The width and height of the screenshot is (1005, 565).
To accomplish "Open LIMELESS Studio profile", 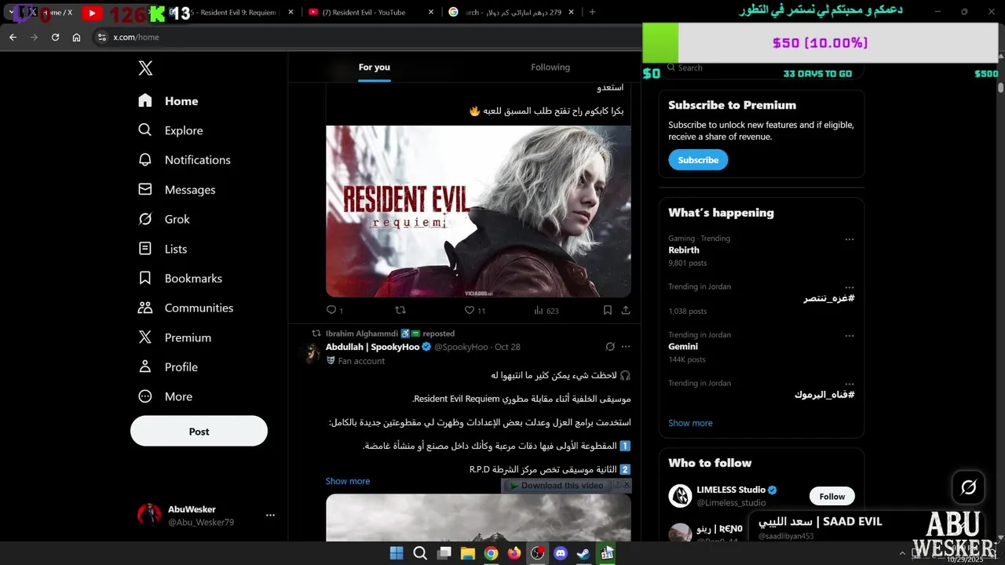I will pyautogui.click(x=730, y=490).
